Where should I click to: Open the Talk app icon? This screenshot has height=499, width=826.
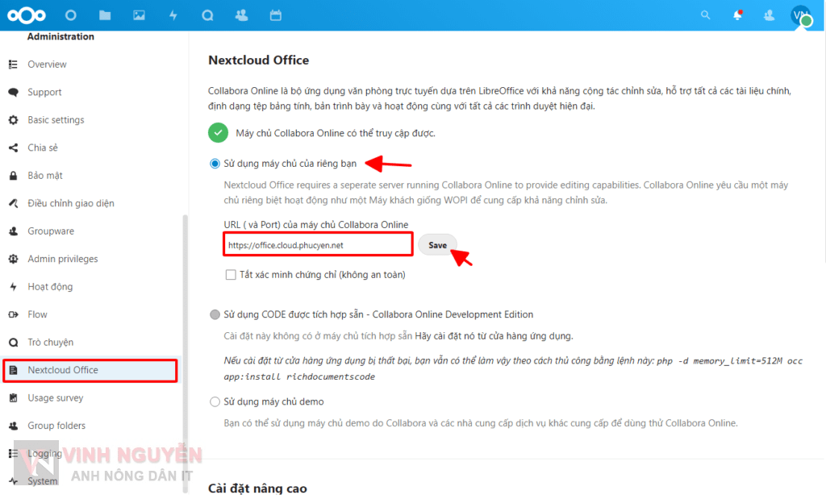[206, 15]
